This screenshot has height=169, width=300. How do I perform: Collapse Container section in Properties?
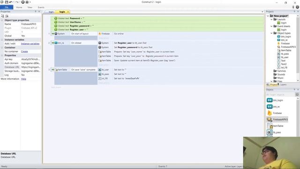(2, 47)
